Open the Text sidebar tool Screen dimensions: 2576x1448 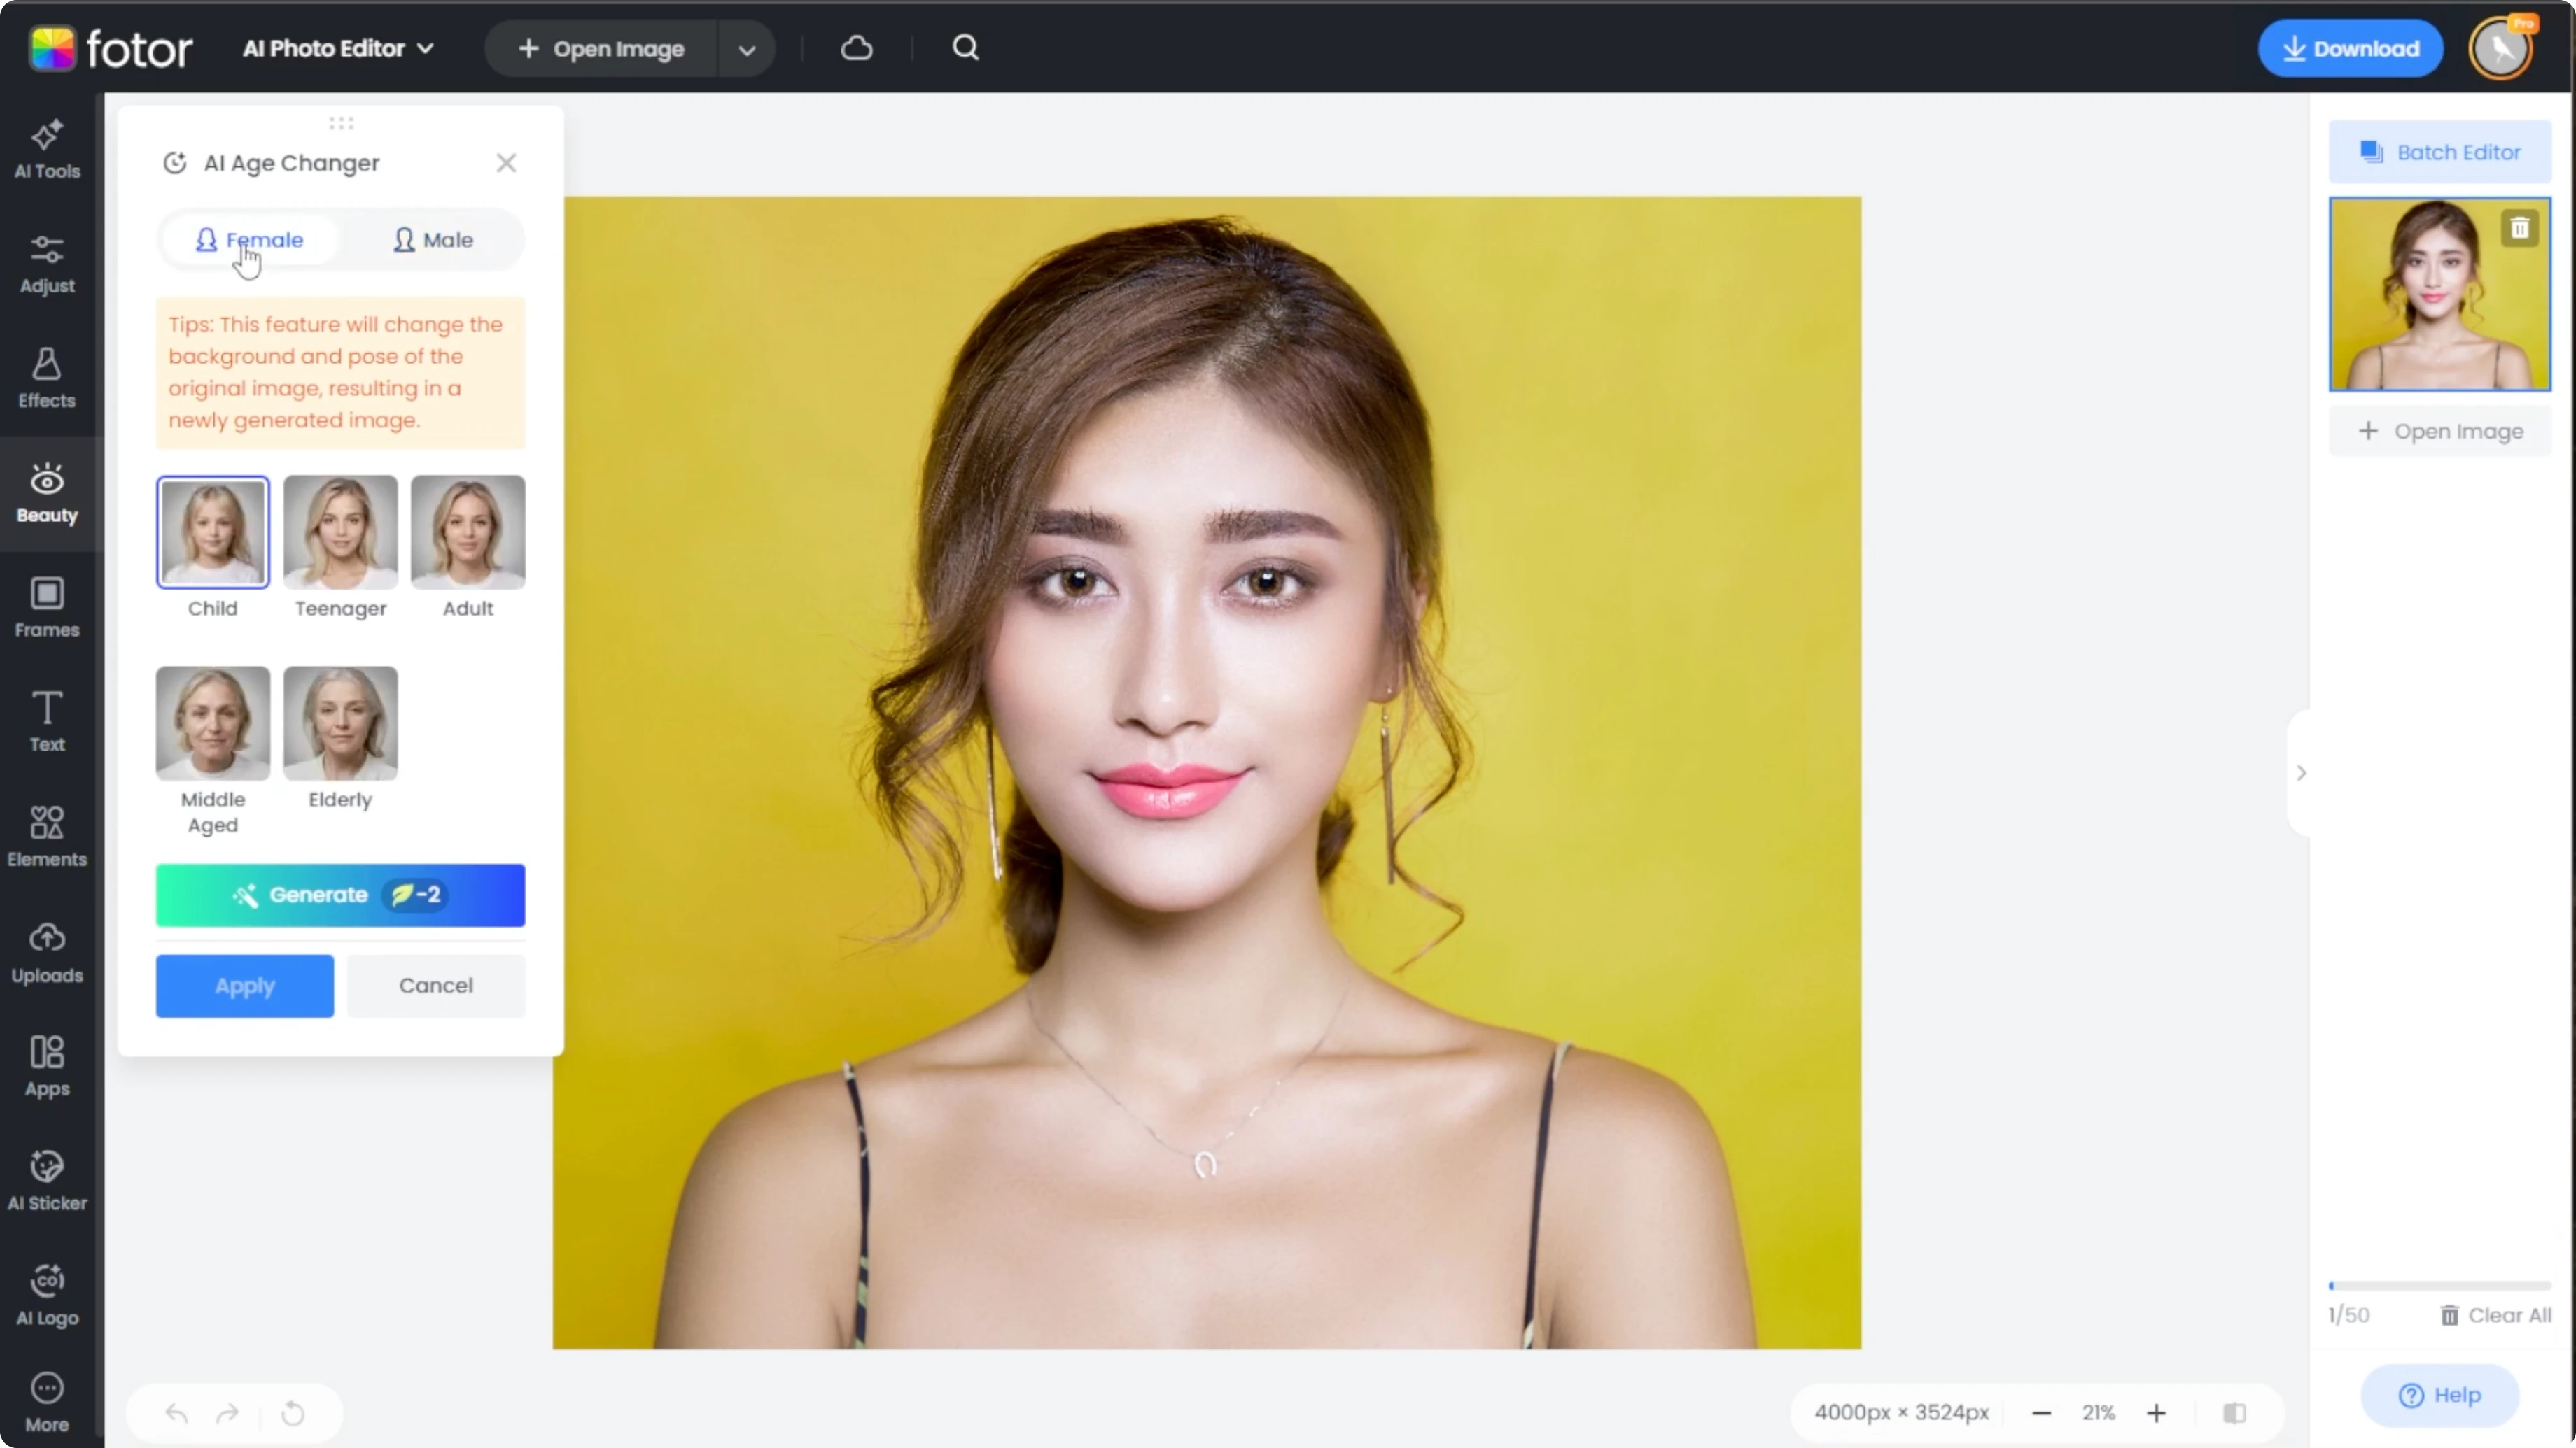pos(47,723)
